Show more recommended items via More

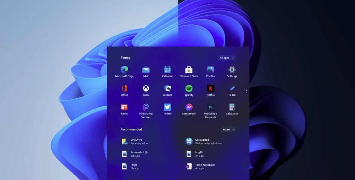point(228,129)
